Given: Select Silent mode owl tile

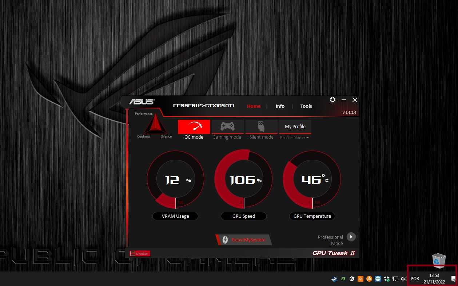Looking at the screenshot, I should (261, 127).
